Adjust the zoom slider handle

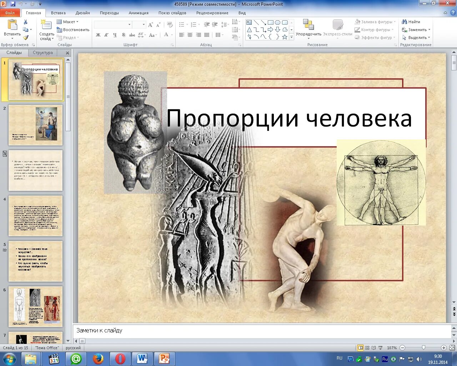coord(423,348)
